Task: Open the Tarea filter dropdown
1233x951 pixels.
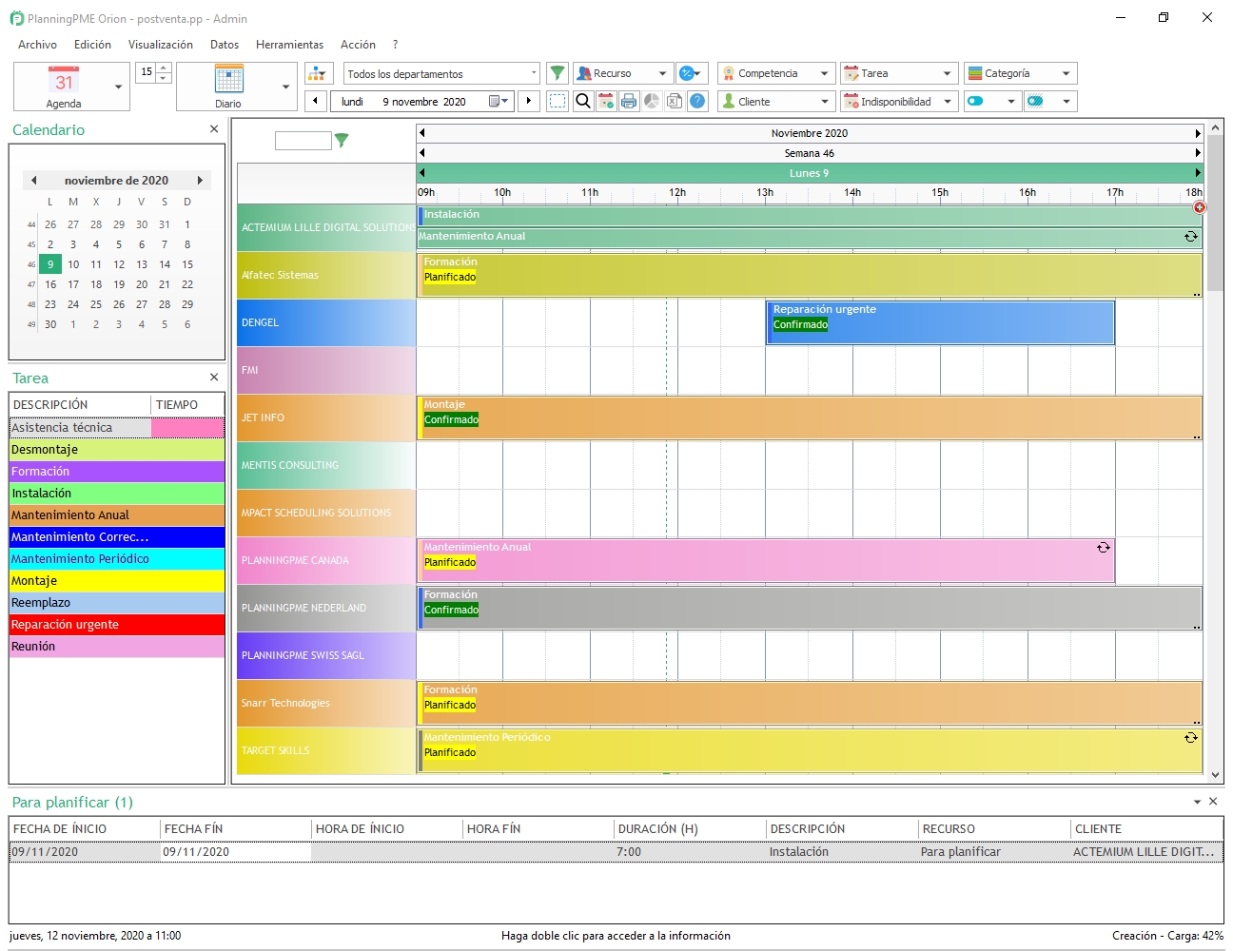Action: pyautogui.click(x=898, y=73)
